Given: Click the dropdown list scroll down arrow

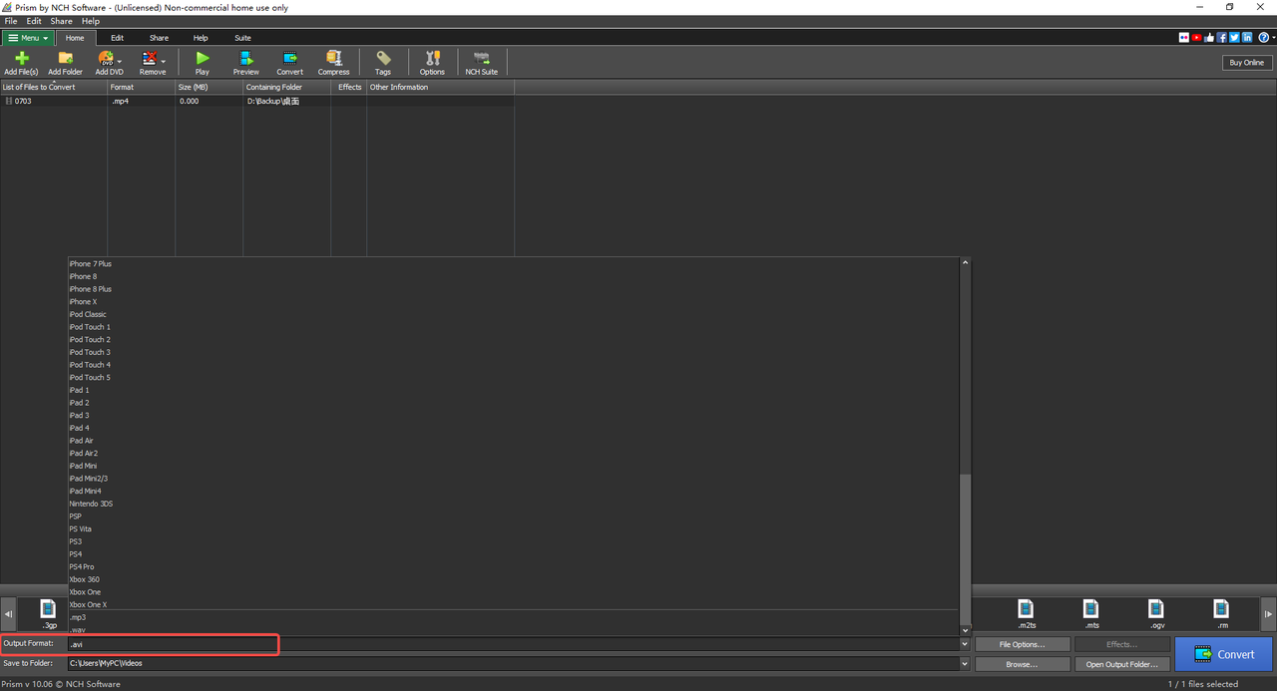Looking at the screenshot, I should (x=965, y=630).
